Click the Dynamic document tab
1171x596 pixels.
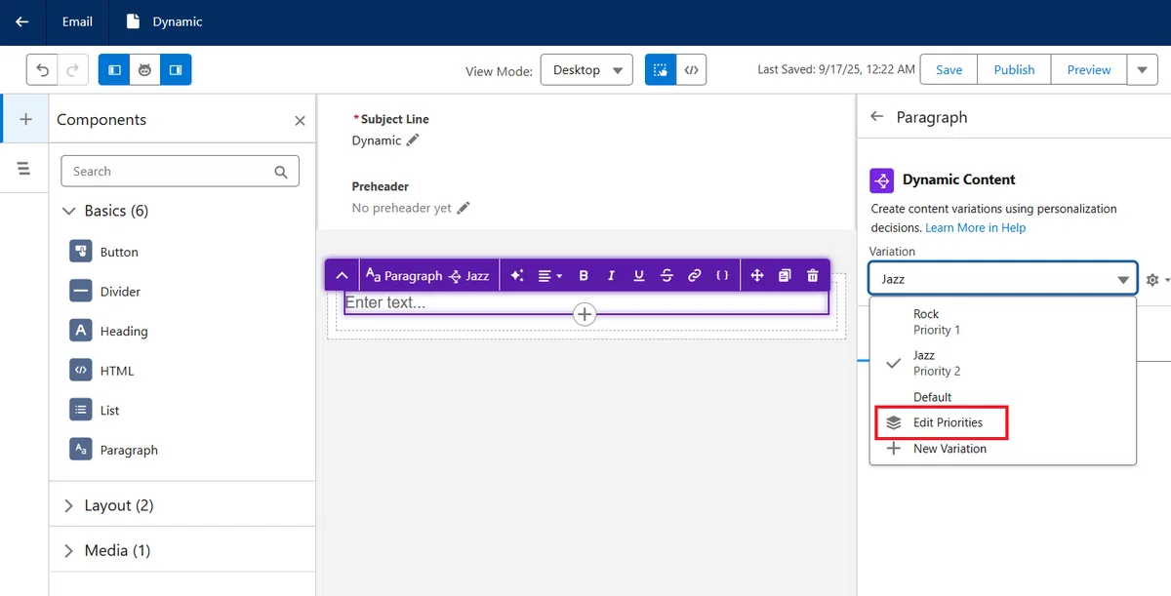tap(166, 21)
